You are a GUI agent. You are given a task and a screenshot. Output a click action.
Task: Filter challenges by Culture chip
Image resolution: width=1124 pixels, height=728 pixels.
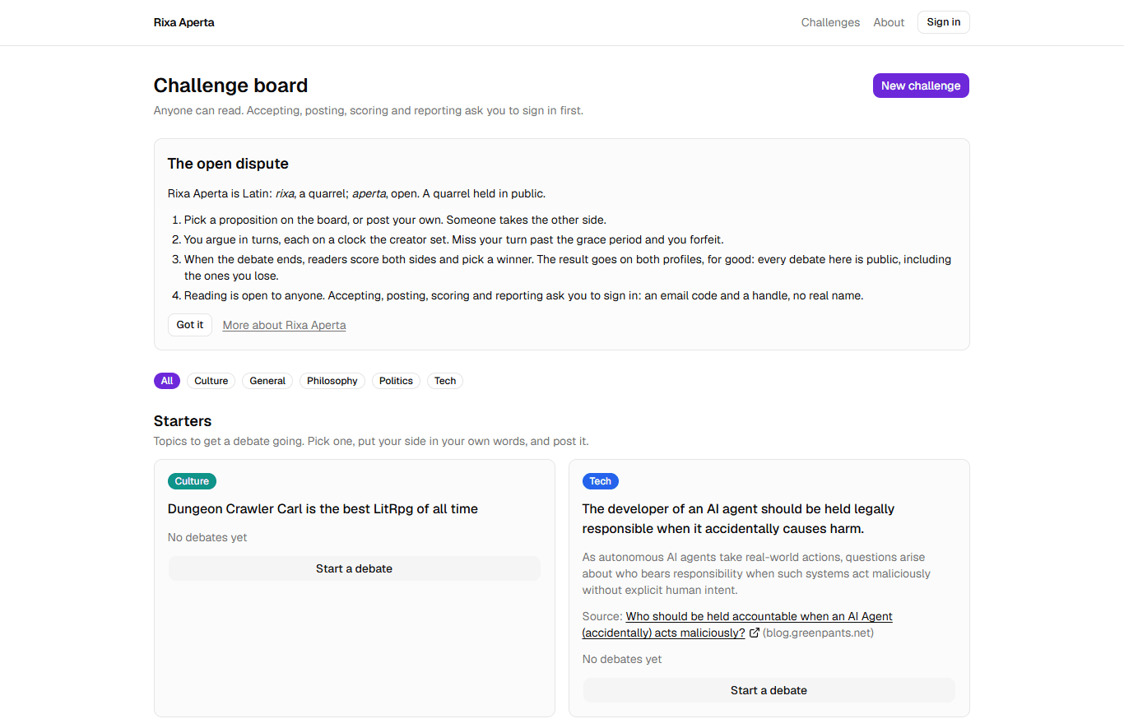coord(211,381)
